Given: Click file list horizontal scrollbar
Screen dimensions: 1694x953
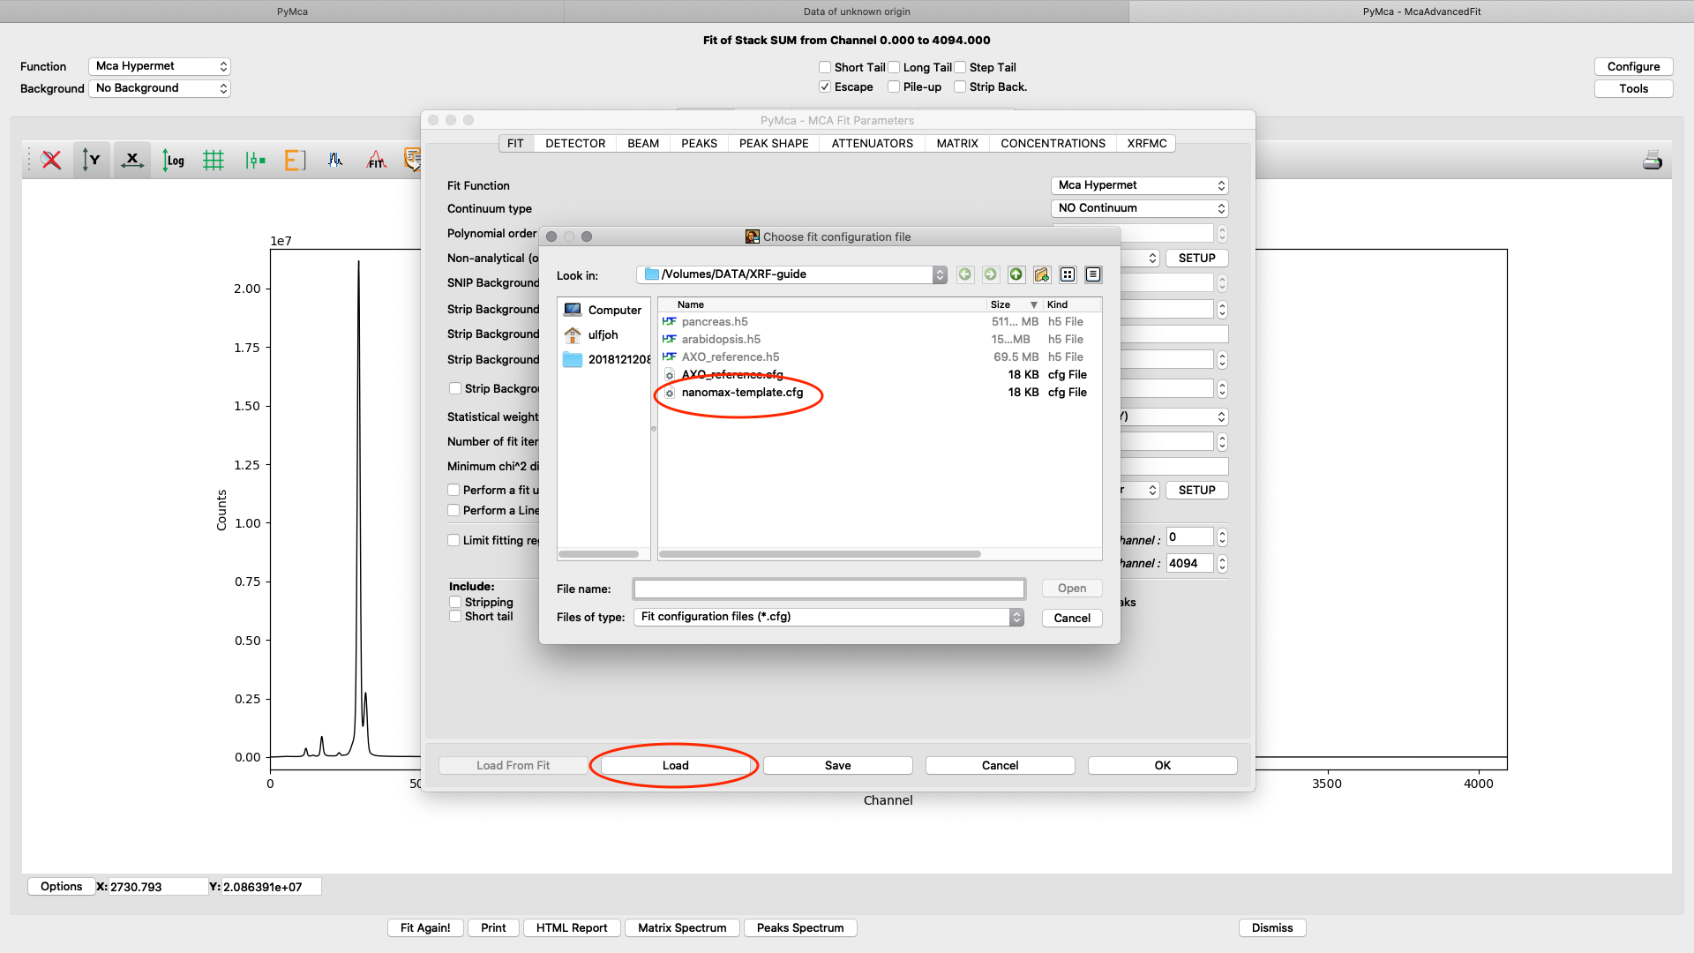Looking at the screenshot, I should coord(820,554).
